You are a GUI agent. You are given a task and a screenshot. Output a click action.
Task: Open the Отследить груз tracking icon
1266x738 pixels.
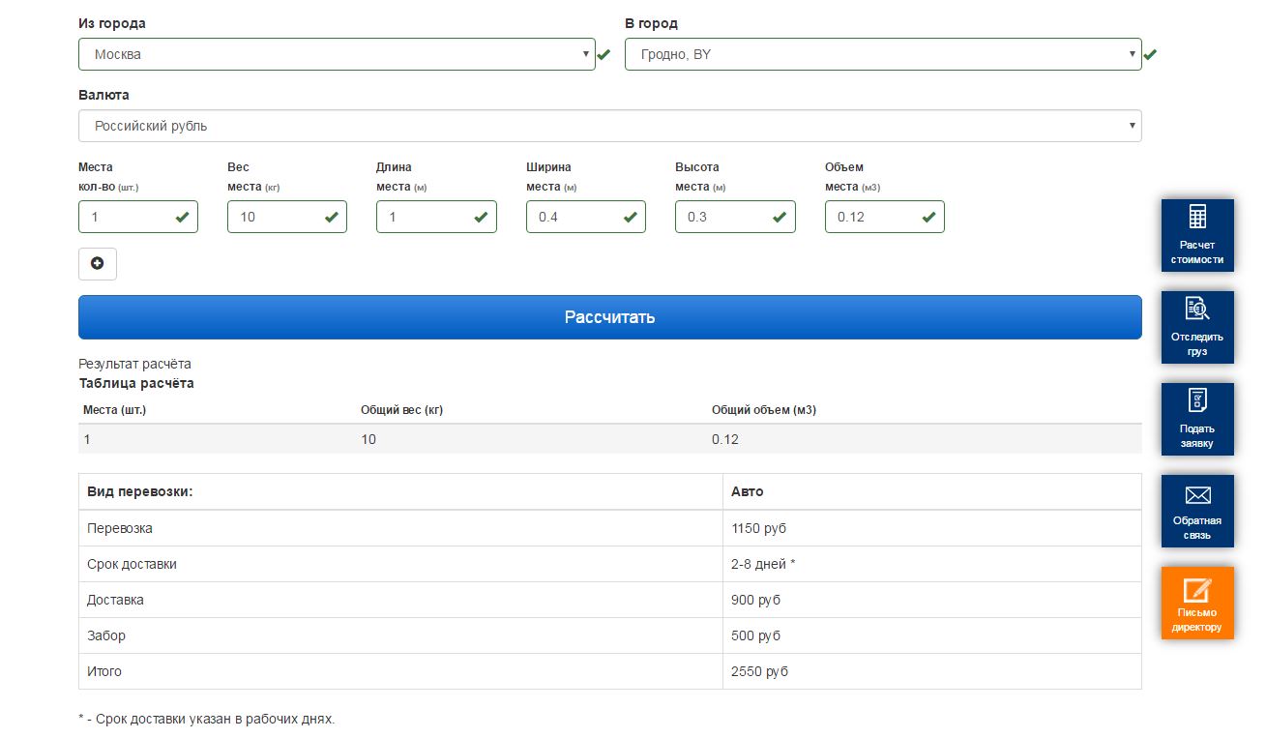pyautogui.click(x=1197, y=309)
